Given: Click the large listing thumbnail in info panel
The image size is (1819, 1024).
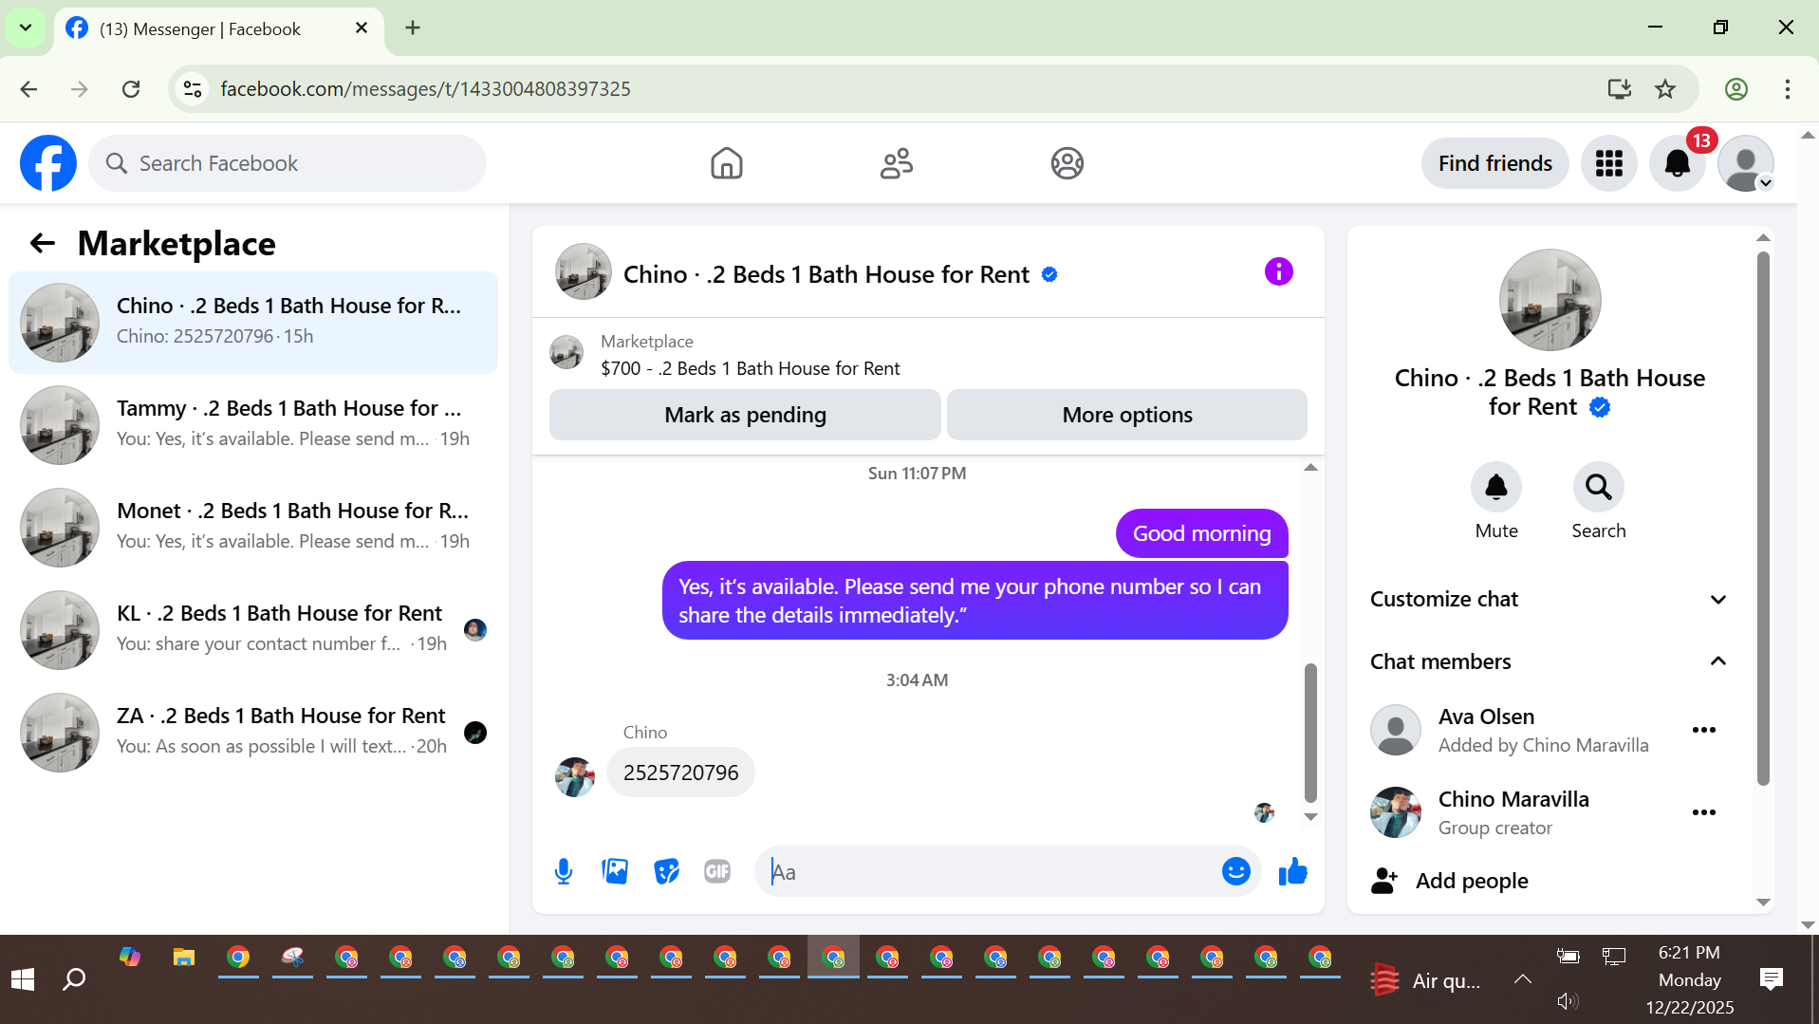Looking at the screenshot, I should point(1550,300).
